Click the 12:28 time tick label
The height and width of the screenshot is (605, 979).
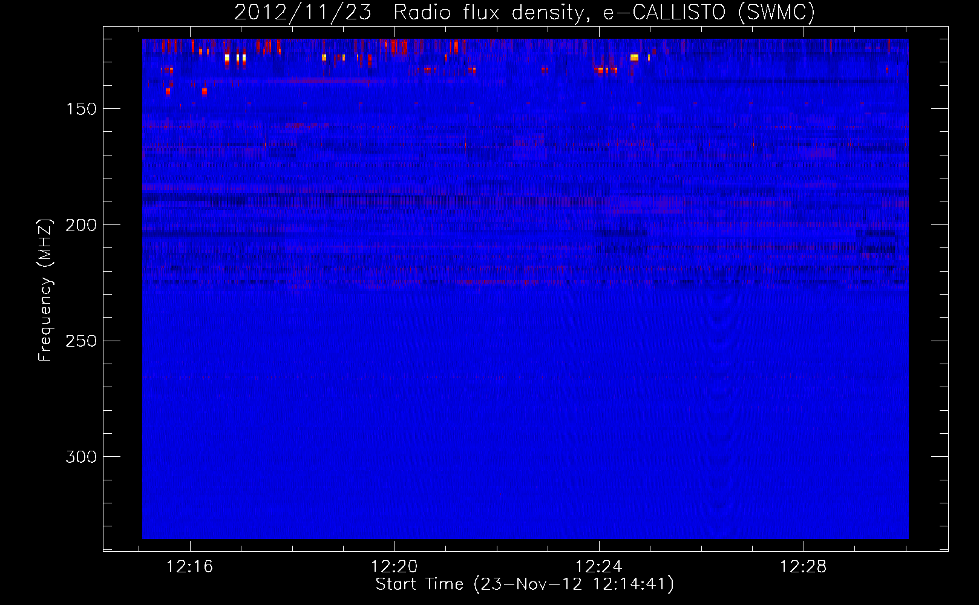point(804,567)
